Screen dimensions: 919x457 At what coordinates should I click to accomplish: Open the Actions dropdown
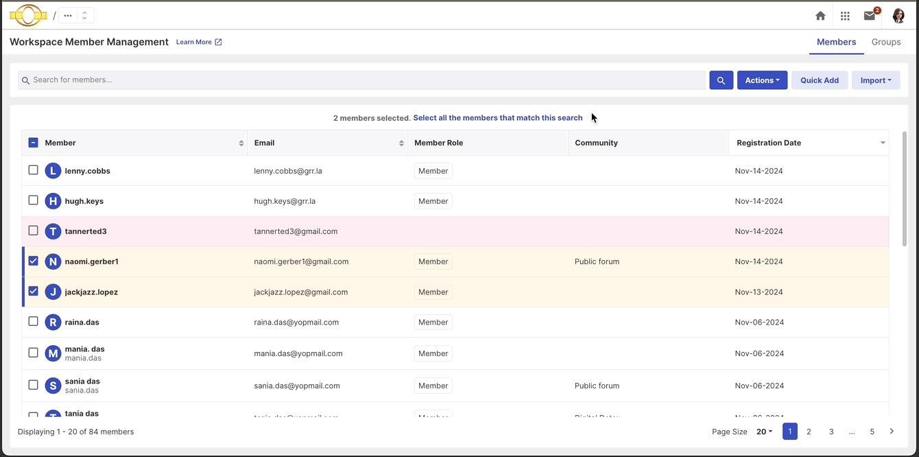click(x=762, y=80)
